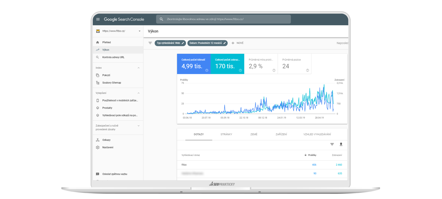Click the value 635 in second row
The image size is (442, 199).
pos(340,174)
